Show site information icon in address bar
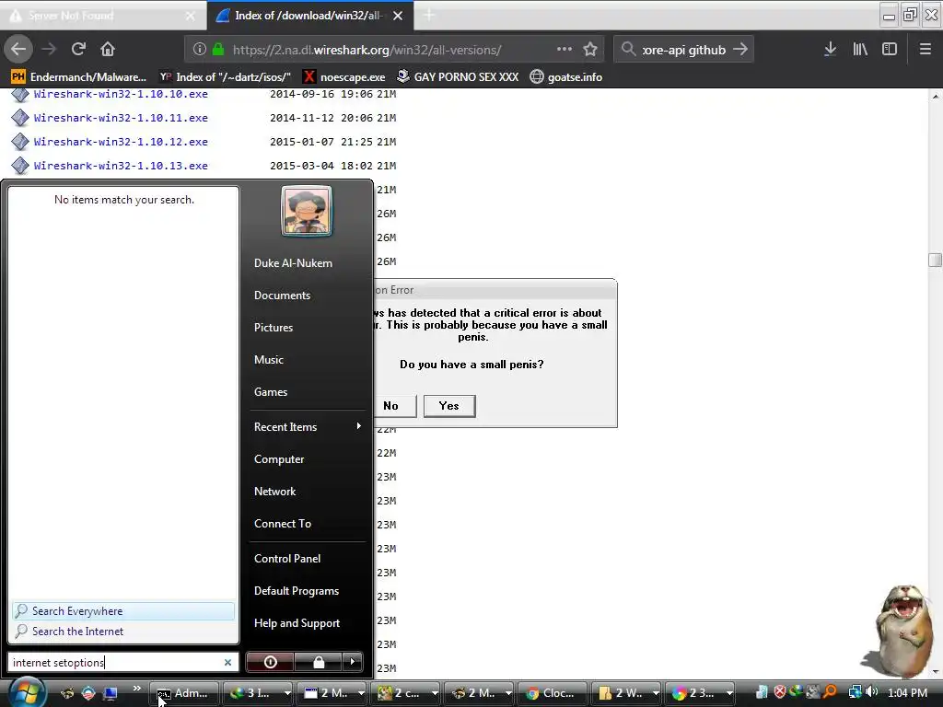This screenshot has height=707, width=943. 200,50
